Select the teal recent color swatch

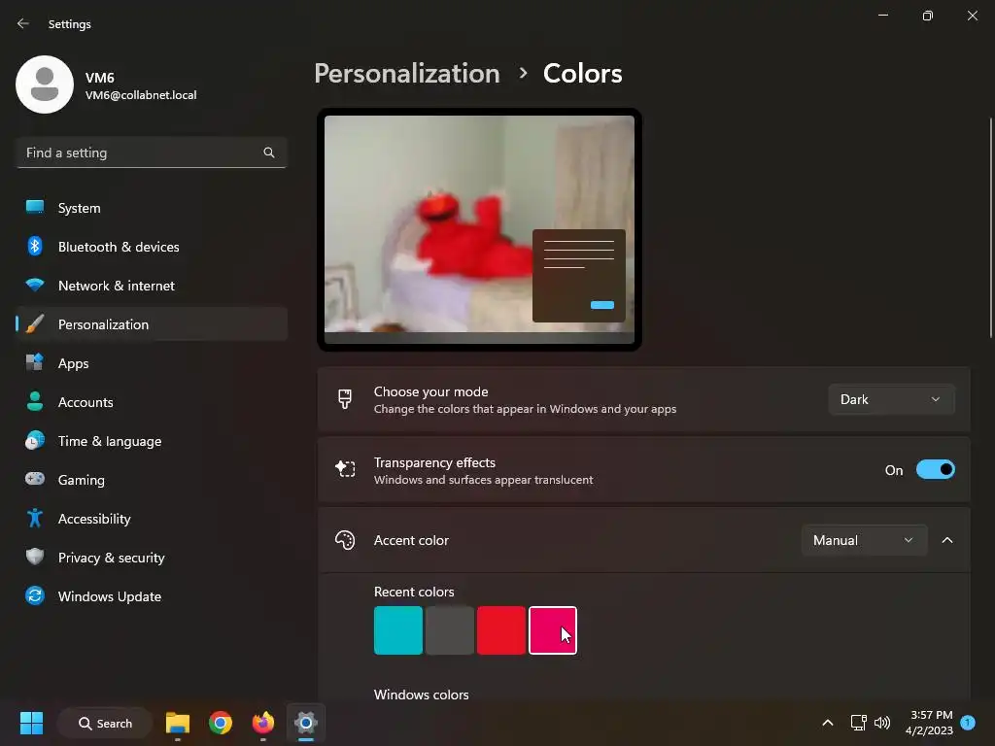coord(397,629)
